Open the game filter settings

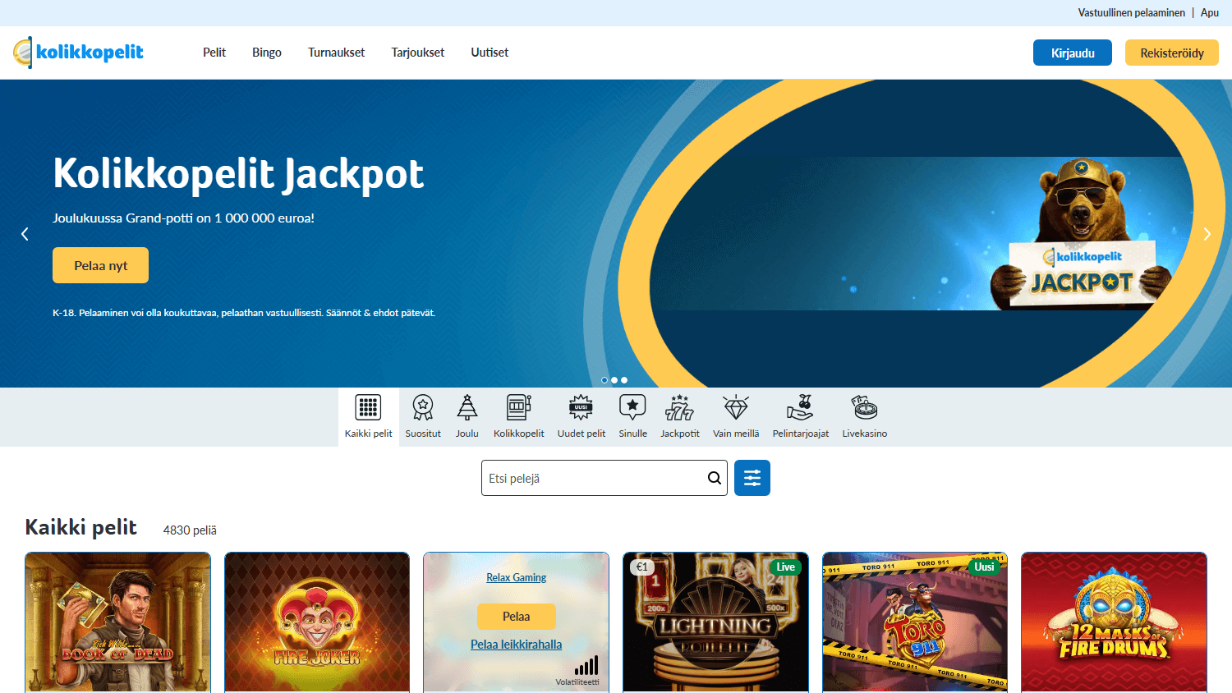[752, 477]
